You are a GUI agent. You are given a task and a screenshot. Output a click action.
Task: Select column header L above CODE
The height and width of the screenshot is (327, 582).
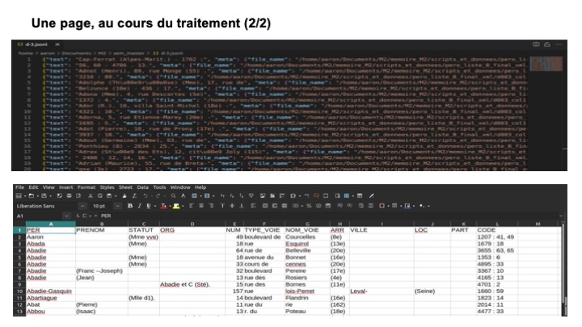[496, 224]
